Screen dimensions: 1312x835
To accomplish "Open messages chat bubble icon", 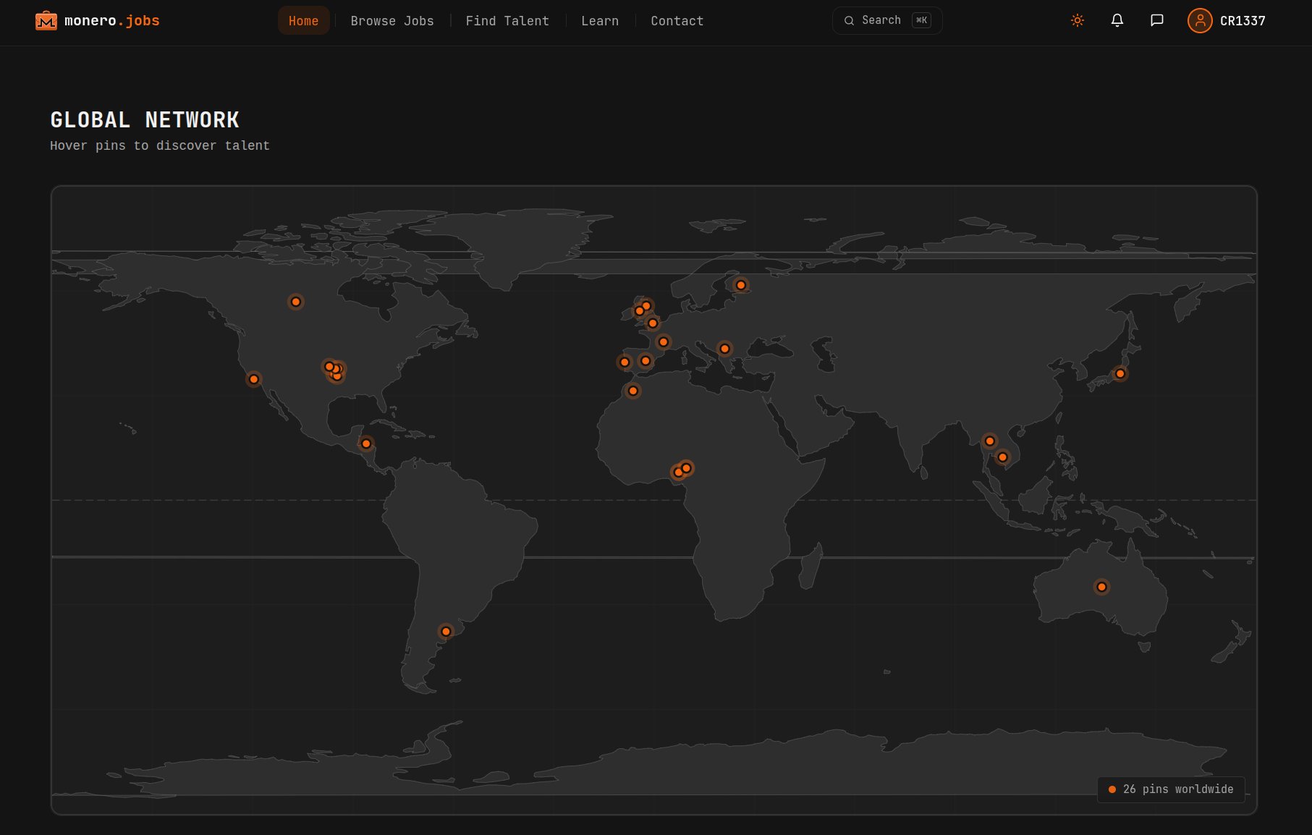I will [x=1156, y=20].
